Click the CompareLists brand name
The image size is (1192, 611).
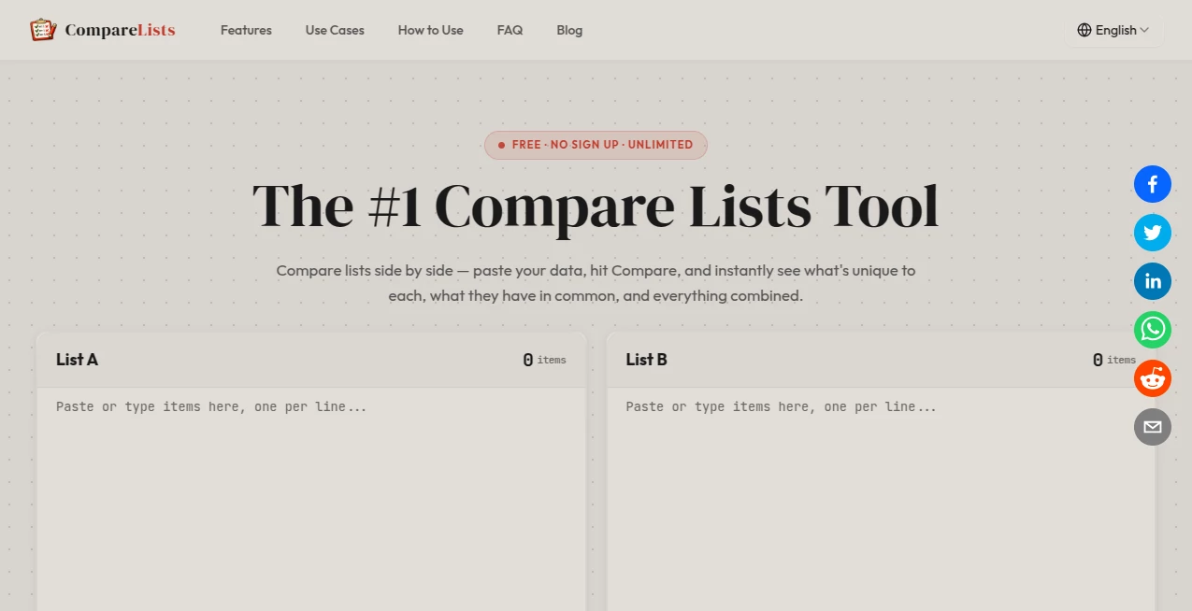(119, 29)
